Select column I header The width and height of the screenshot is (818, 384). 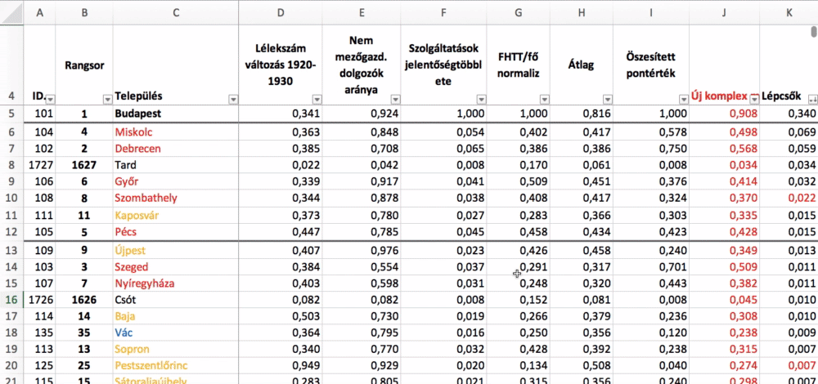pyautogui.click(x=651, y=13)
